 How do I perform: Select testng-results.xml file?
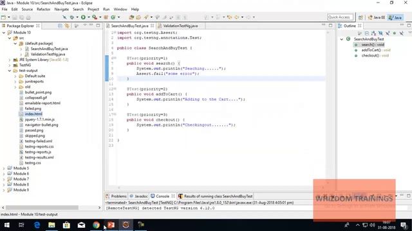[39, 157]
